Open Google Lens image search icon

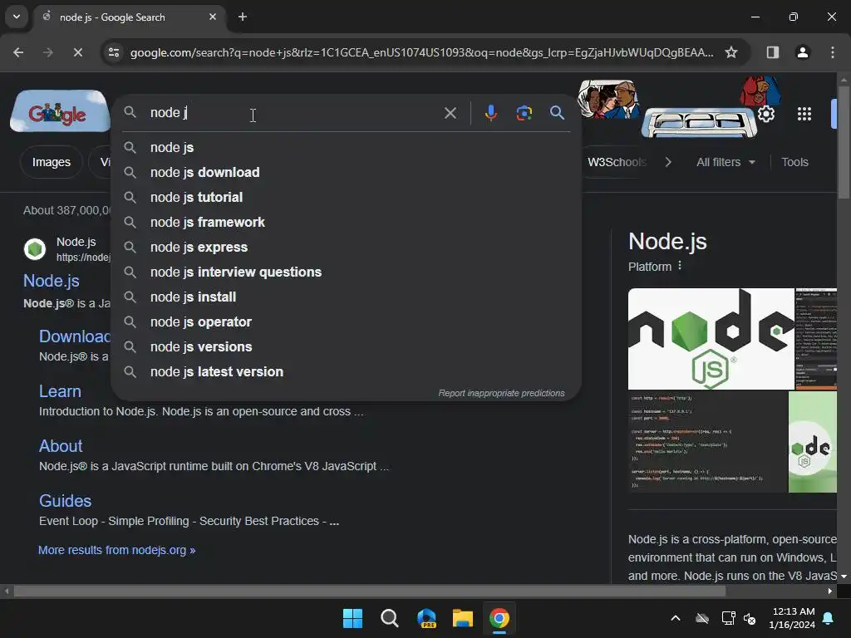click(x=524, y=113)
